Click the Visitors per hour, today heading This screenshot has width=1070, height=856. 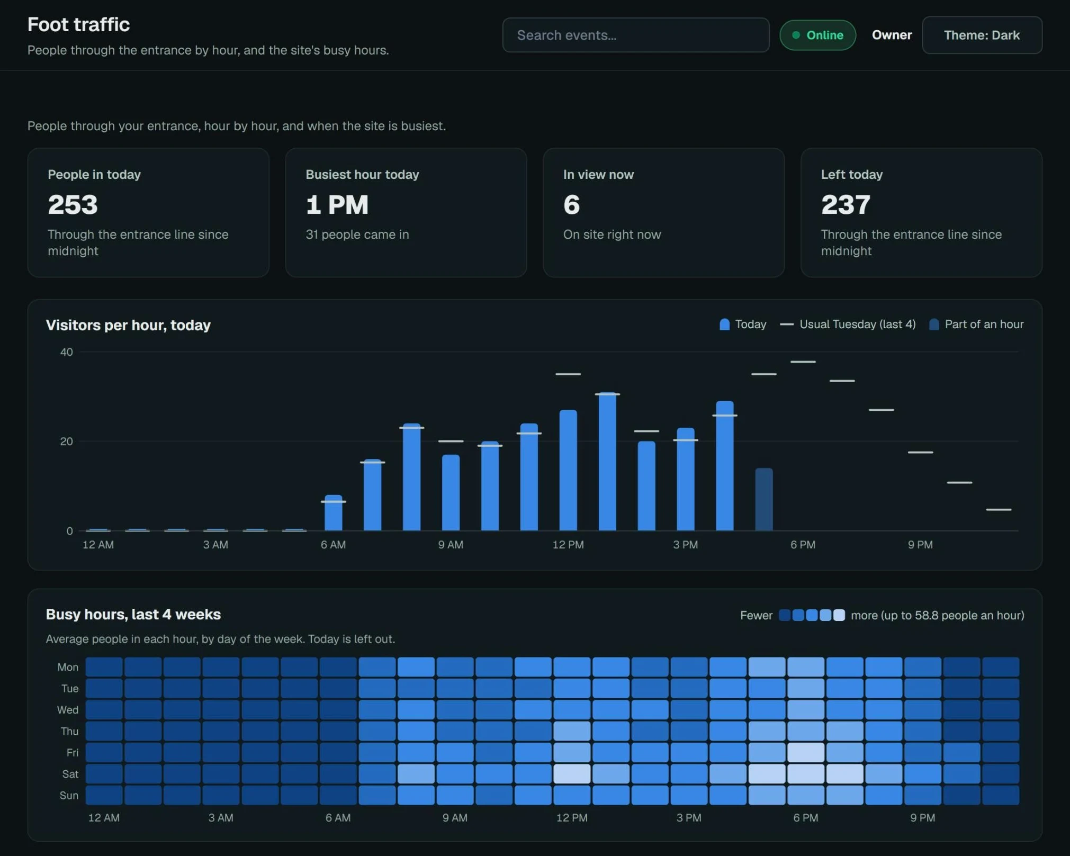pyautogui.click(x=128, y=325)
